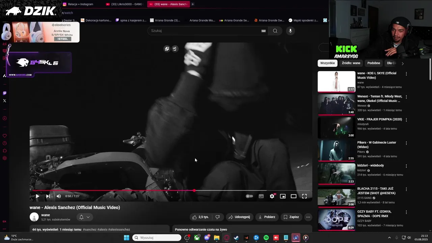Open Dekoracja kartono... bookmark

click(96, 20)
